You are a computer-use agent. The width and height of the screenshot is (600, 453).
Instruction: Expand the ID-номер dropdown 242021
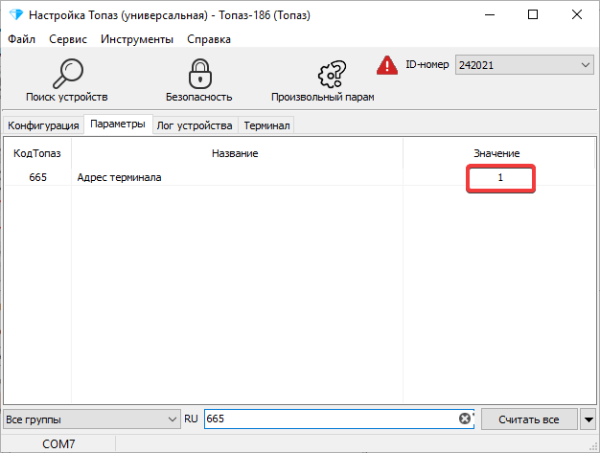coord(524,64)
